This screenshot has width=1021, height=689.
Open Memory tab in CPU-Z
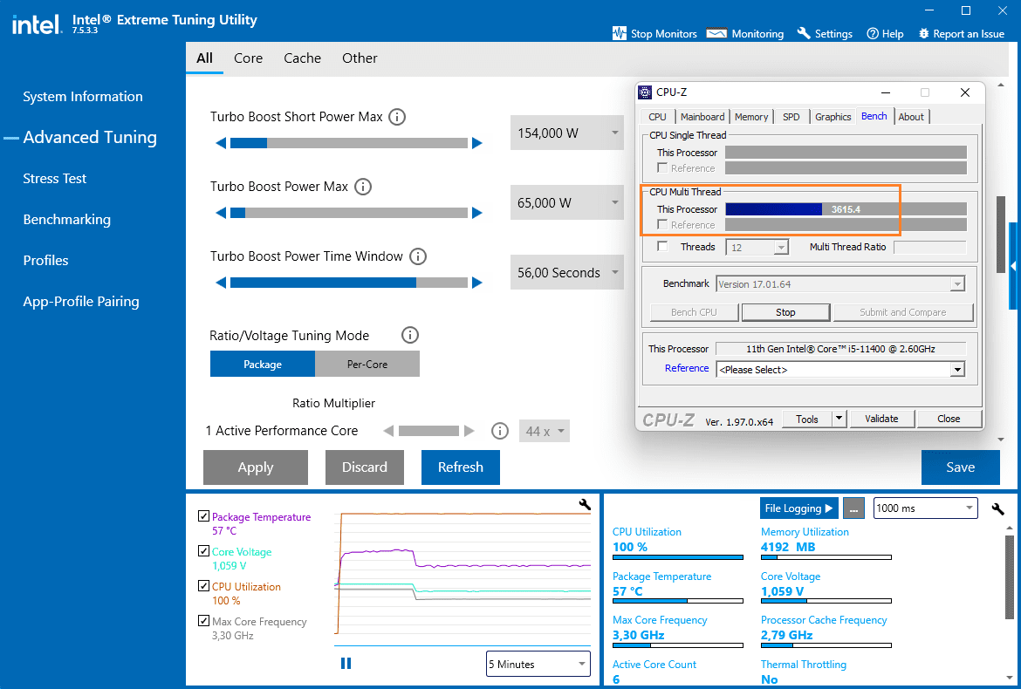click(x=751, y=117)
